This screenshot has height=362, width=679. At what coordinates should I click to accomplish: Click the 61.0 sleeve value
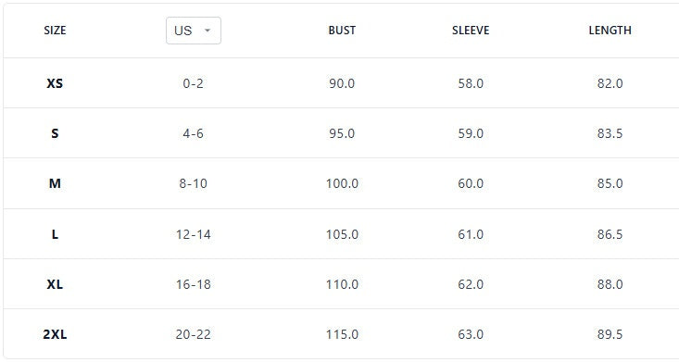pyautogui.click(x=471, y=234)
